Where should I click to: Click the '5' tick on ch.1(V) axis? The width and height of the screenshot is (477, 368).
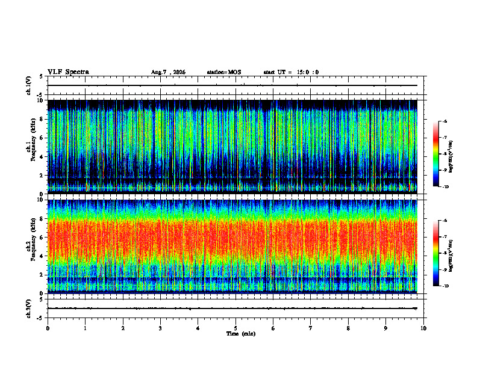(42, 77)
